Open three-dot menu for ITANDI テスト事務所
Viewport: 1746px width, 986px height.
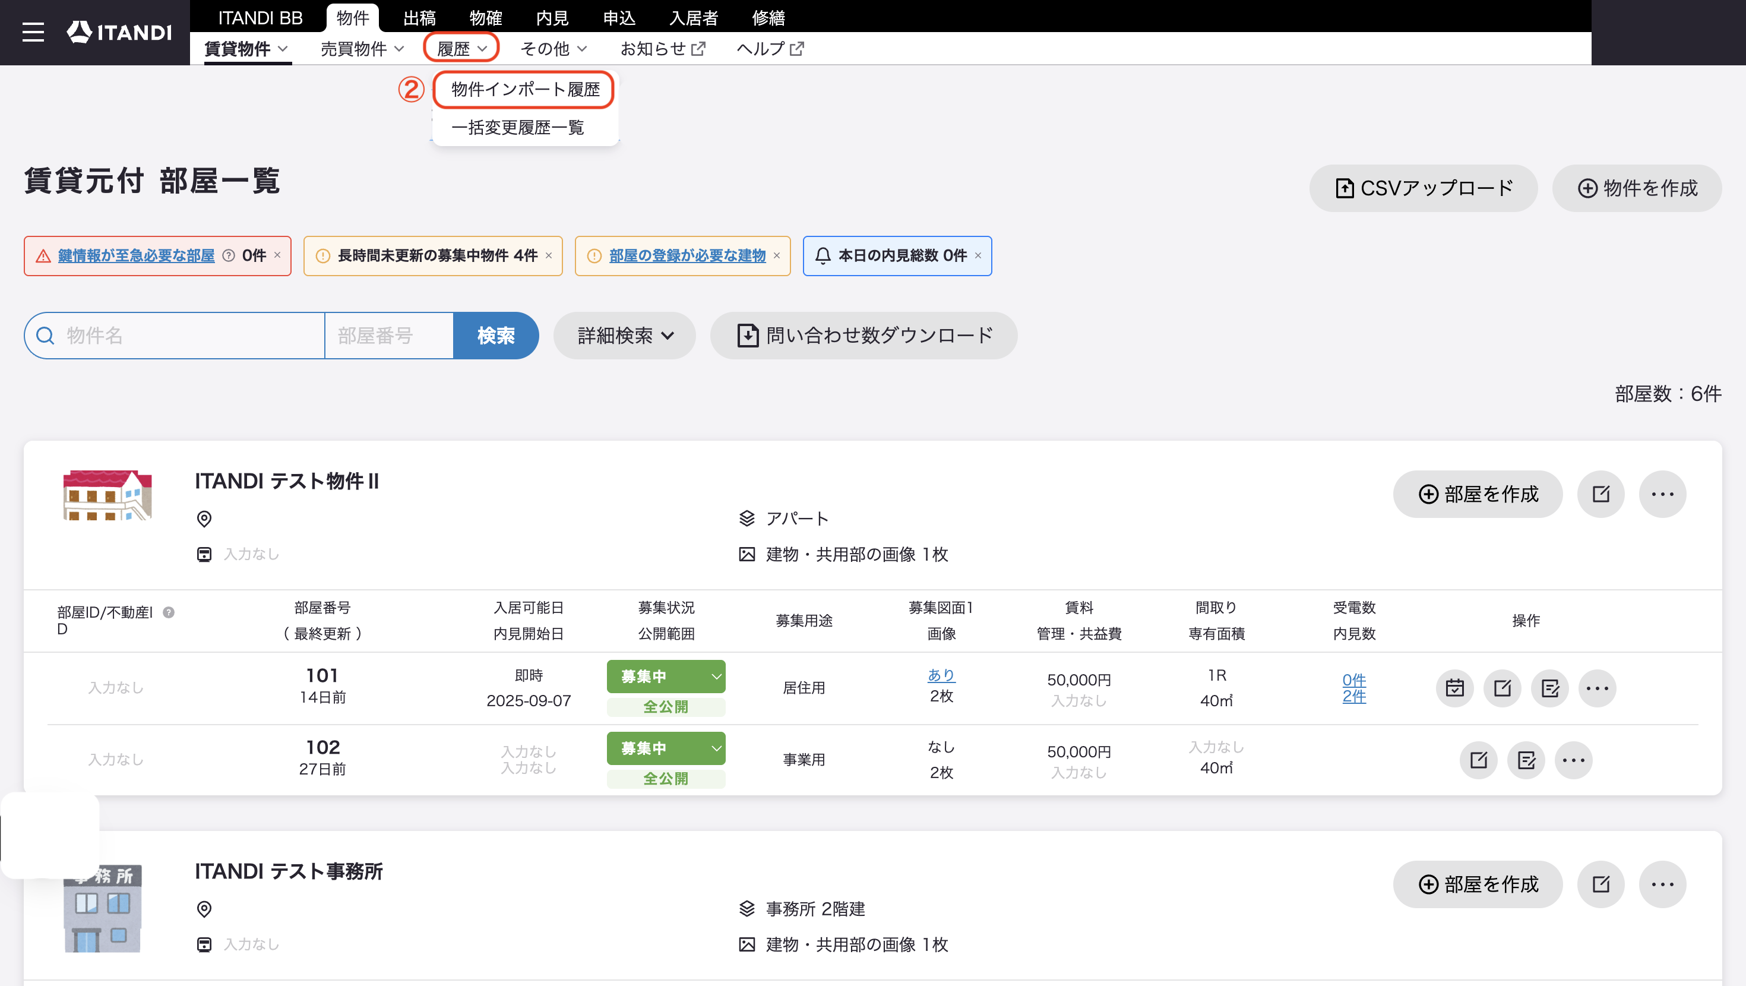click(x=1662, y=884)
